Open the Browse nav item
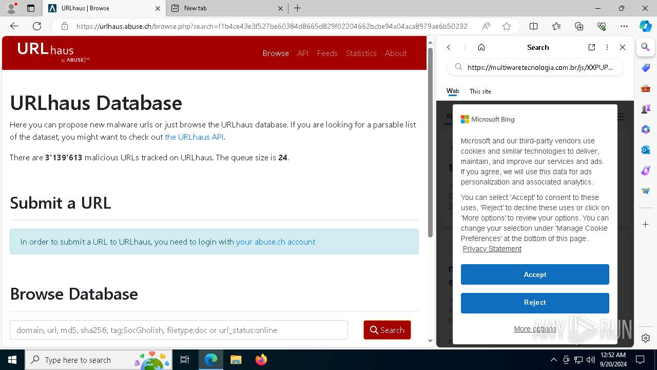 pos(276,53)
